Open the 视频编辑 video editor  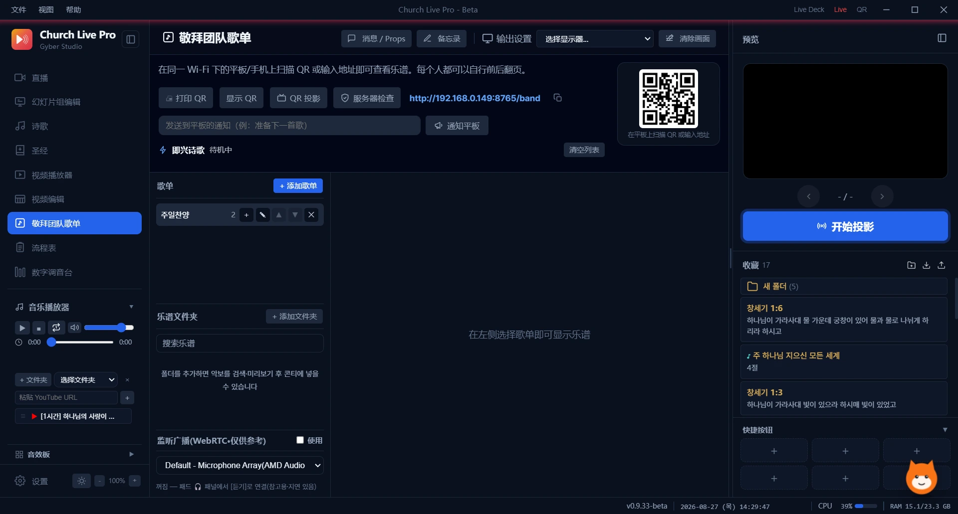pyautogui.click(x=74, y=199)
